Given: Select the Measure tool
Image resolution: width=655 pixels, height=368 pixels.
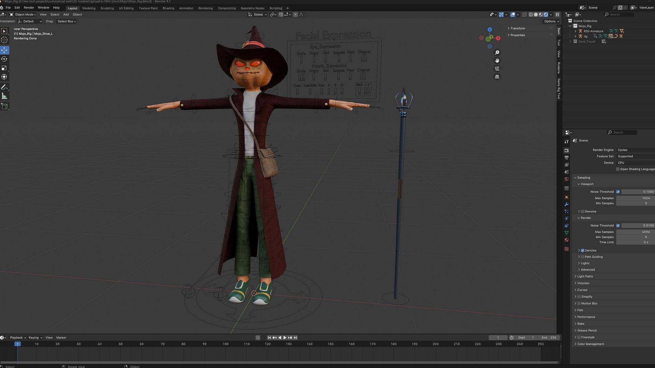Looking at the screenshot, I should pos(4,96).
